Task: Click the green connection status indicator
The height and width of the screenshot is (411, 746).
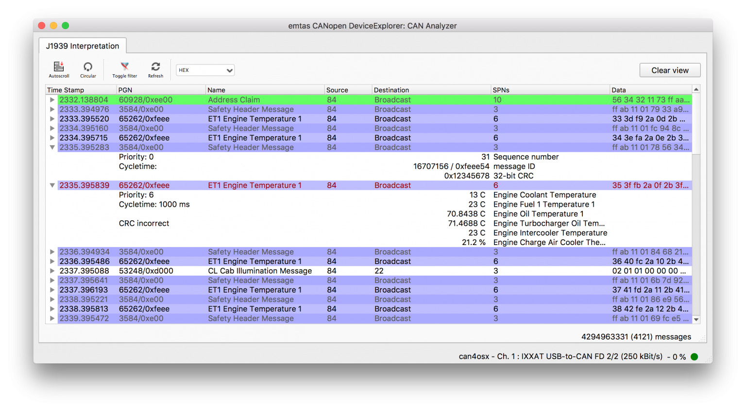Action: click(694, 357)
